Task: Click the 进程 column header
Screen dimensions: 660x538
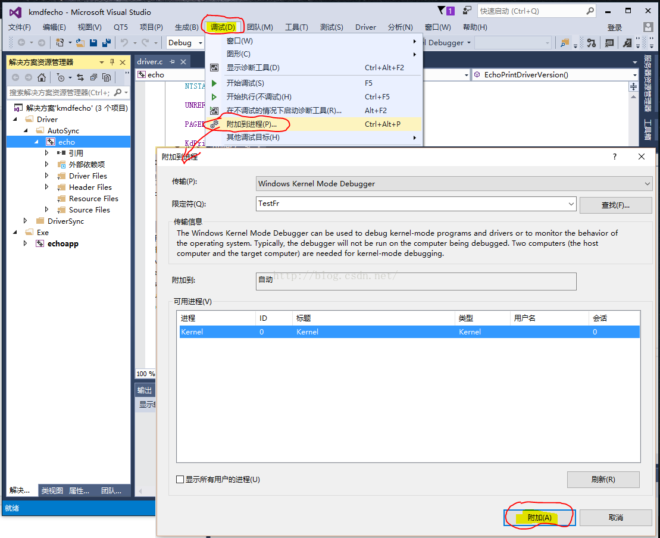Action: point(217,318)
